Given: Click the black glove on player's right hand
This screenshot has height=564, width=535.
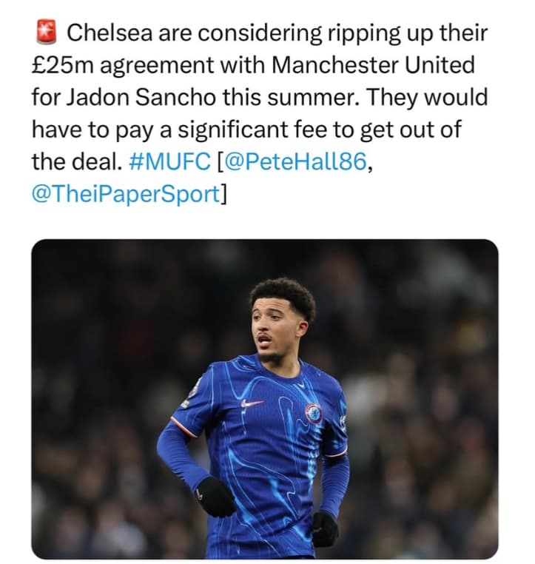Looking at the screenshot, I should coord(215,496).
